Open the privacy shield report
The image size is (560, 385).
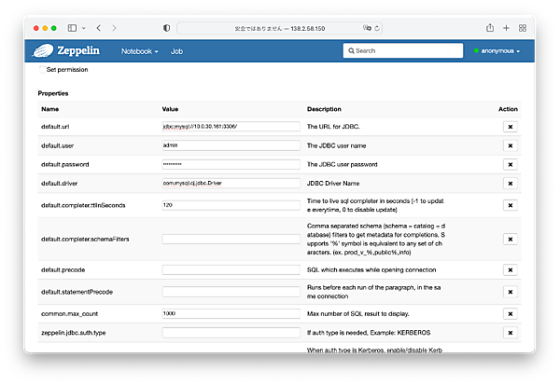click(166, 28)
